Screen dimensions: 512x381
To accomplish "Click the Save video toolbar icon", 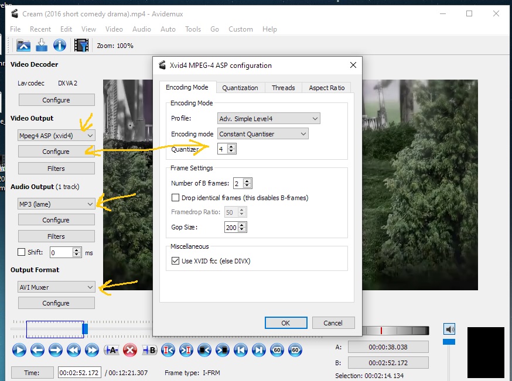I will click(42, 45).
